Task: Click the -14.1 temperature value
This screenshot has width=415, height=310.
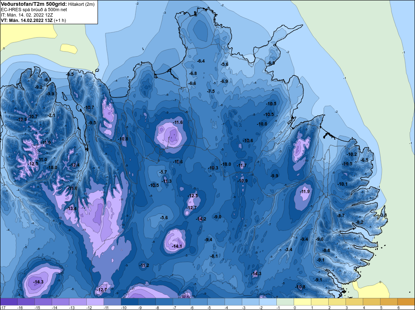Action: coord(177,246)
